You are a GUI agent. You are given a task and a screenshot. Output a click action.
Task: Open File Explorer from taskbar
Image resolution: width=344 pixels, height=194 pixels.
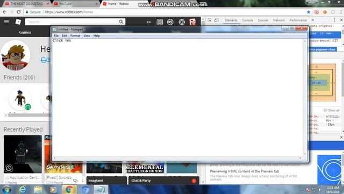tap(38, 190)
